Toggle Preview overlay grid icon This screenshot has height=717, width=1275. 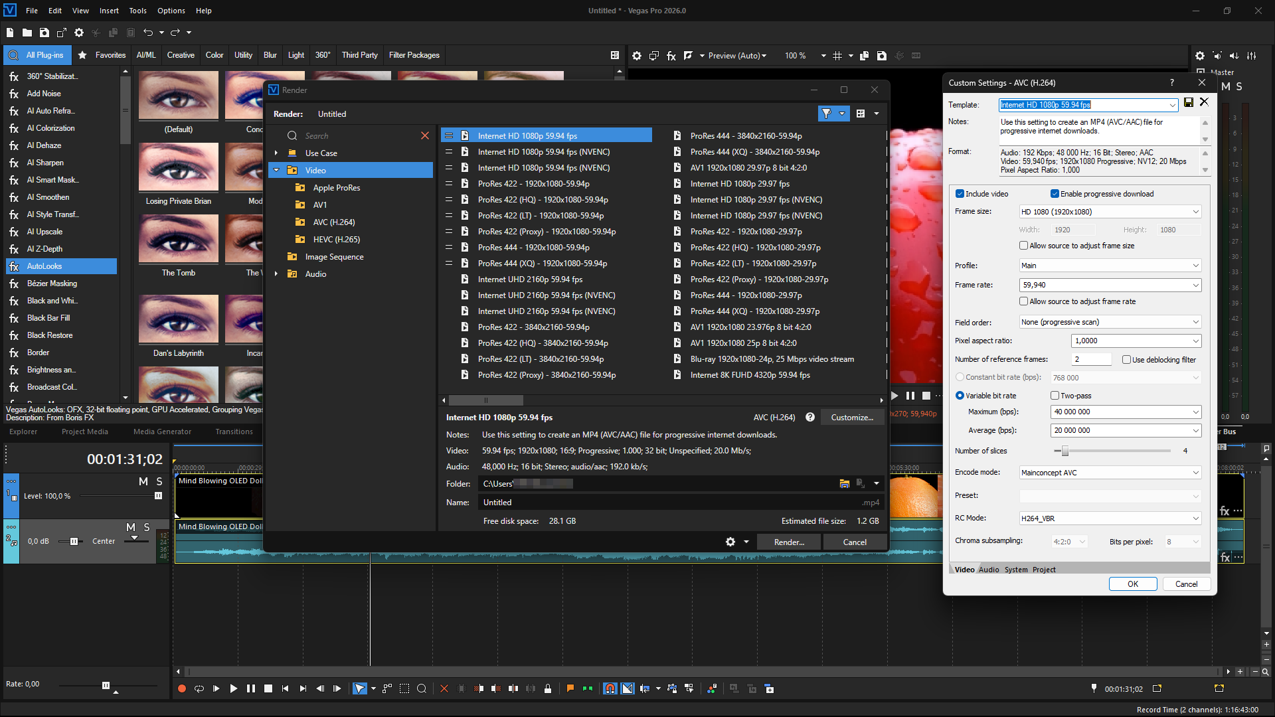(x=837, y=56)
